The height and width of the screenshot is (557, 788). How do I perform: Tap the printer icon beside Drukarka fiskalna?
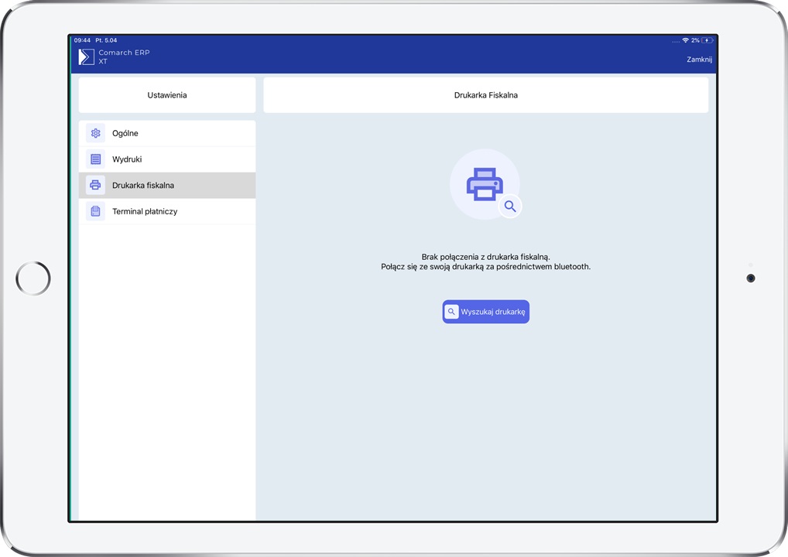tap(95, 186)
